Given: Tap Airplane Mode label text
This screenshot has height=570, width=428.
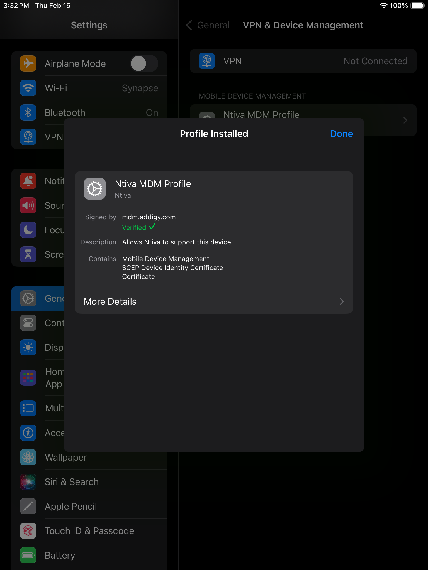Looking at the screenshot, I should (x=75, y=63).
